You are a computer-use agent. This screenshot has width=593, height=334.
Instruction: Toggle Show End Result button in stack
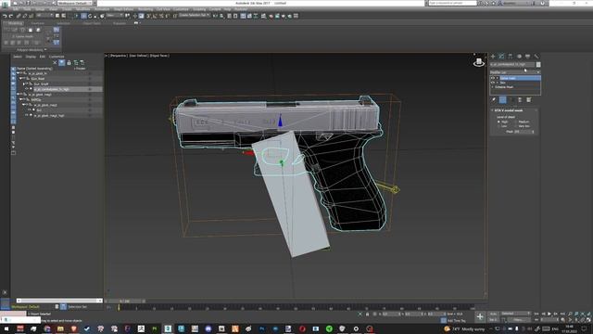pyautogui.click(x=502, y=100)
